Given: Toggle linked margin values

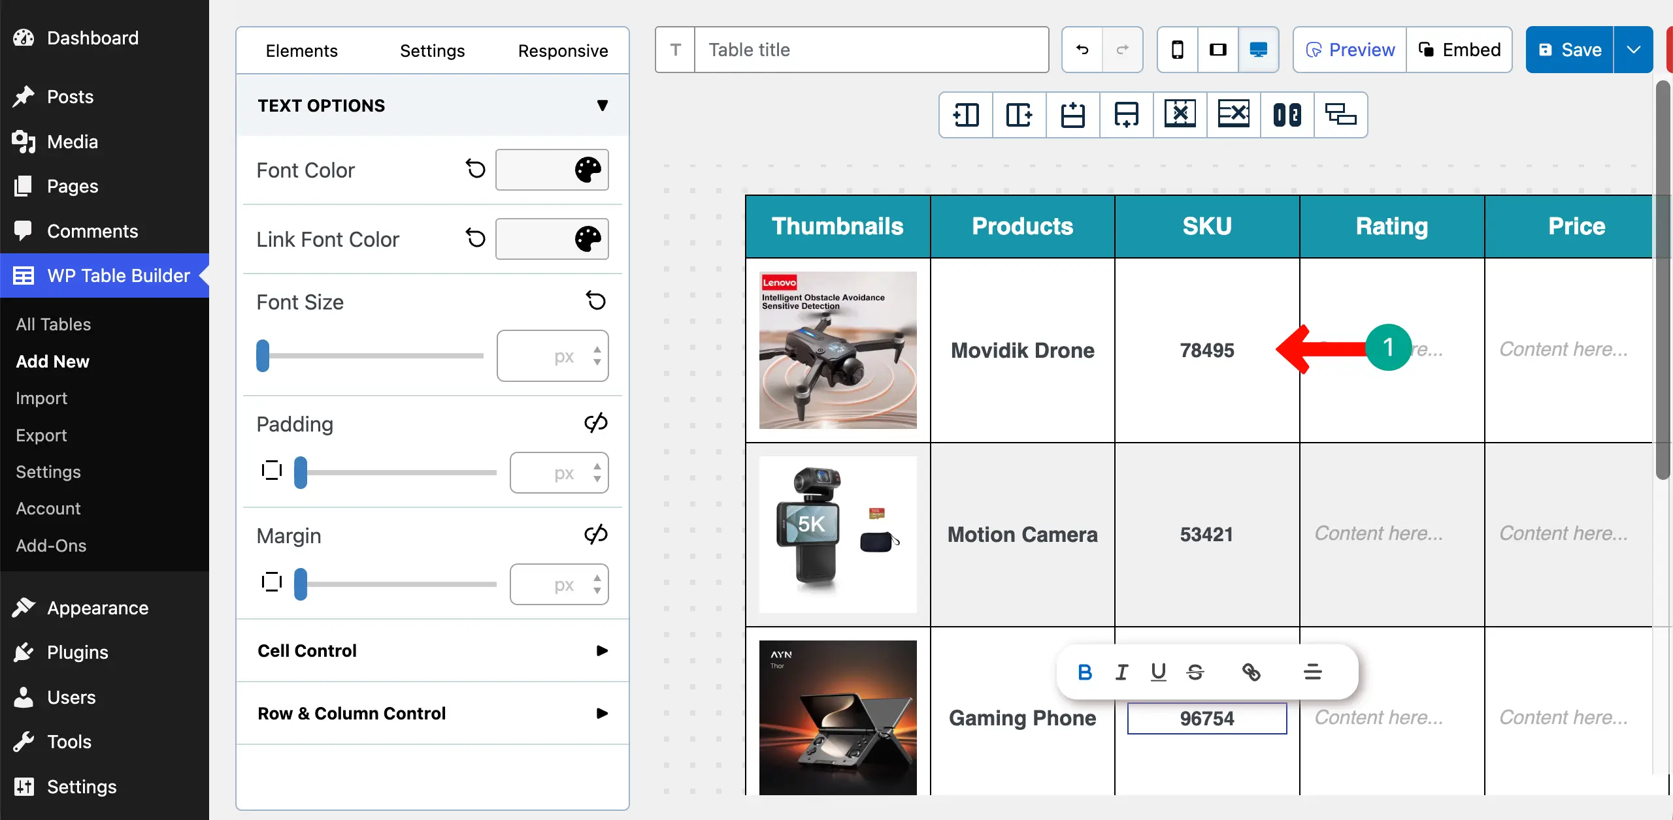Looking at the screenshot, I should coord(595,534).
